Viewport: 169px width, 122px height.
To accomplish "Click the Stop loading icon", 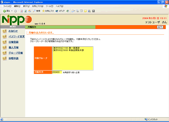I will pyautogui.click(x=21, y=11).
